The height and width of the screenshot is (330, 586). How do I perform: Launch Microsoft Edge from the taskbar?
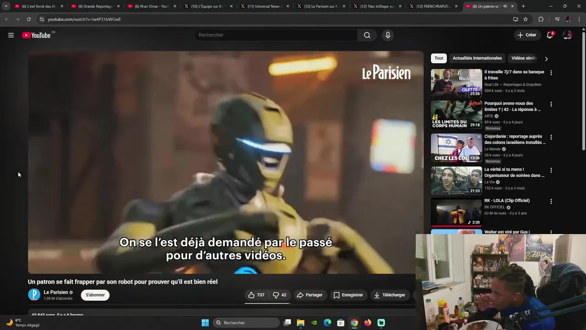pyautogui.click(x=327, y=323)
